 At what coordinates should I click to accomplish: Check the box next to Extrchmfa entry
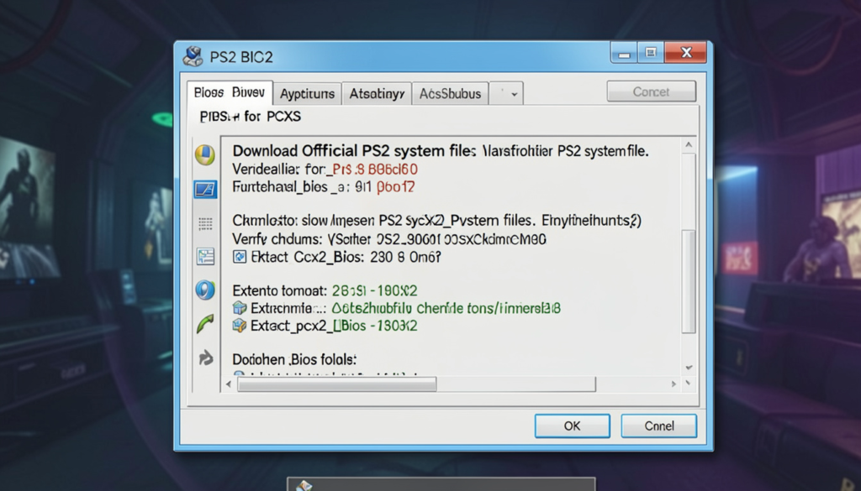point(238,307)
